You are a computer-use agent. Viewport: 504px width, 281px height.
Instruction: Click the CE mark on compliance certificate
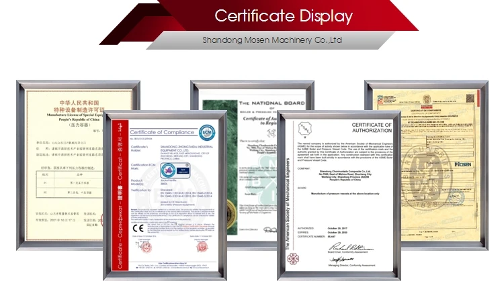pyautogui.click(x=138, y=229)
